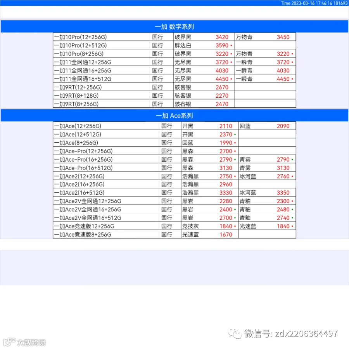Click price 3350 for 冰河蓝
This screenshot has height=349, width=349.
pyautogui.click(x=283, y=193)
